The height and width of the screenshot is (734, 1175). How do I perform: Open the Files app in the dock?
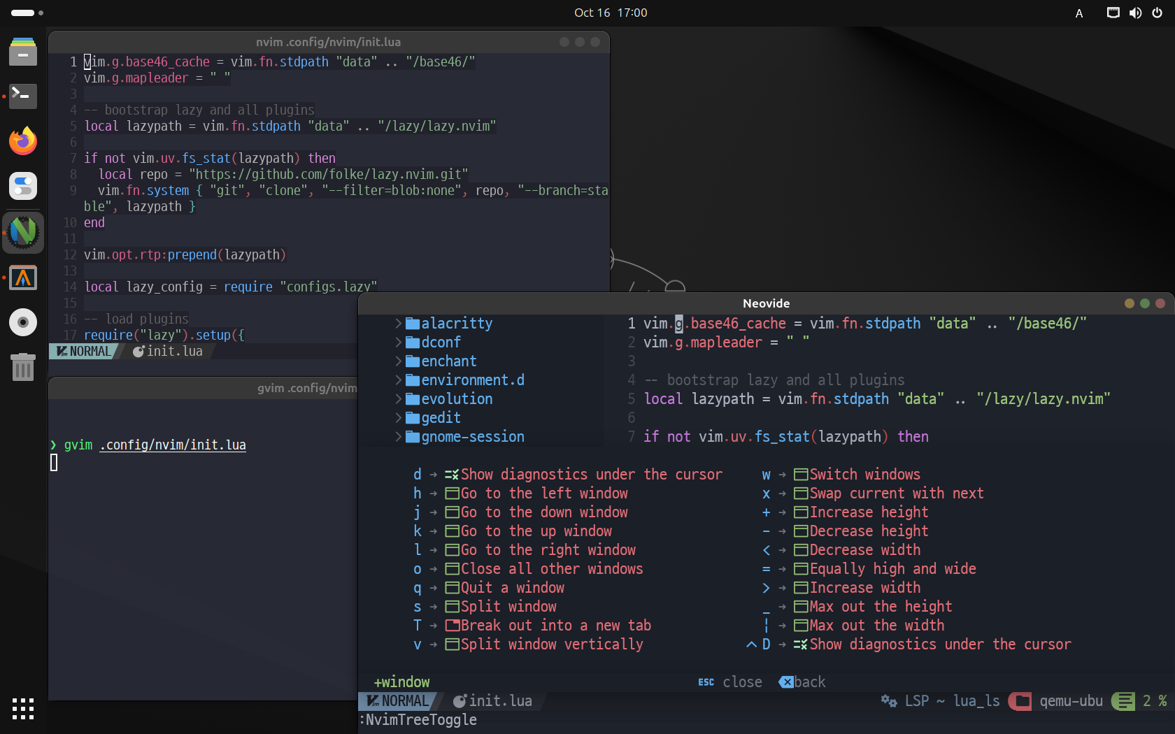coord(23,51)
